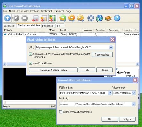Click the checkmark beside Onions Make You Cry.mp4
Screen dimensions: 142x127
[5, 34]
